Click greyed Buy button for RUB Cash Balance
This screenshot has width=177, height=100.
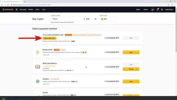pyautogui.click(x=131, y=65)
